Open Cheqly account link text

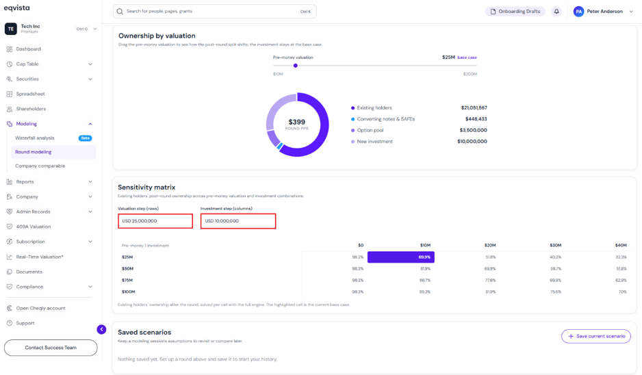click(41, 308)
